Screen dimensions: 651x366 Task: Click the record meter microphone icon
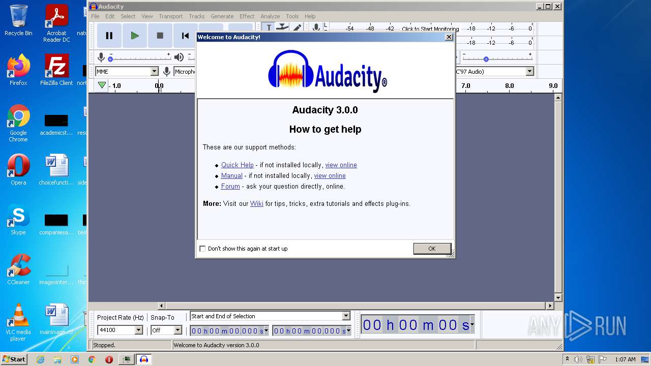point(316,27)
